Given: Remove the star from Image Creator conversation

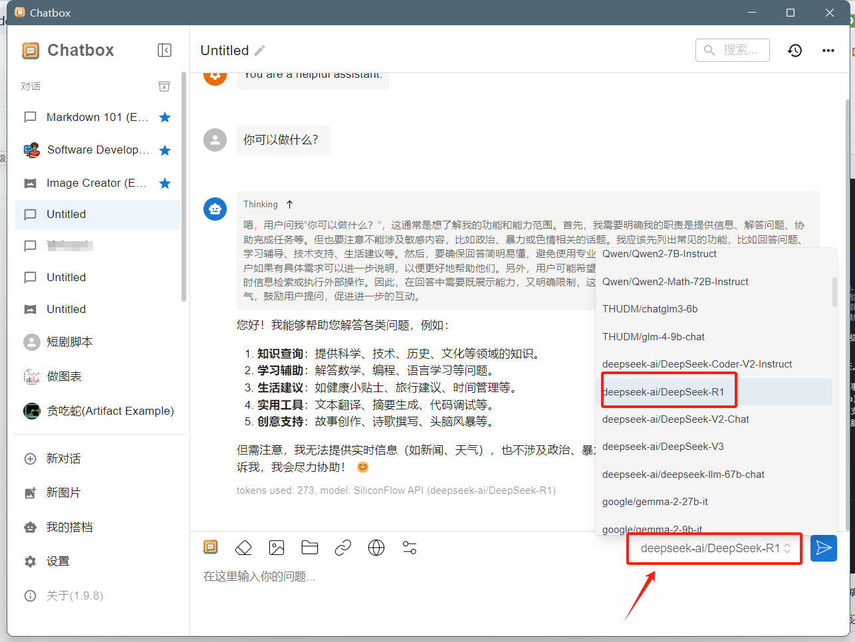Looking at the screenshot, I should coord(165,183).
